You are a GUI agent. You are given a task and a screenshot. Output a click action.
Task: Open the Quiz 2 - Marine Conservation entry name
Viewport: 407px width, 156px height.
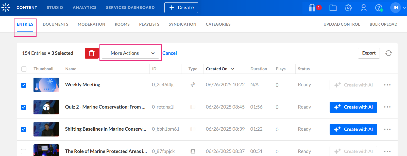tap(105, 107)
